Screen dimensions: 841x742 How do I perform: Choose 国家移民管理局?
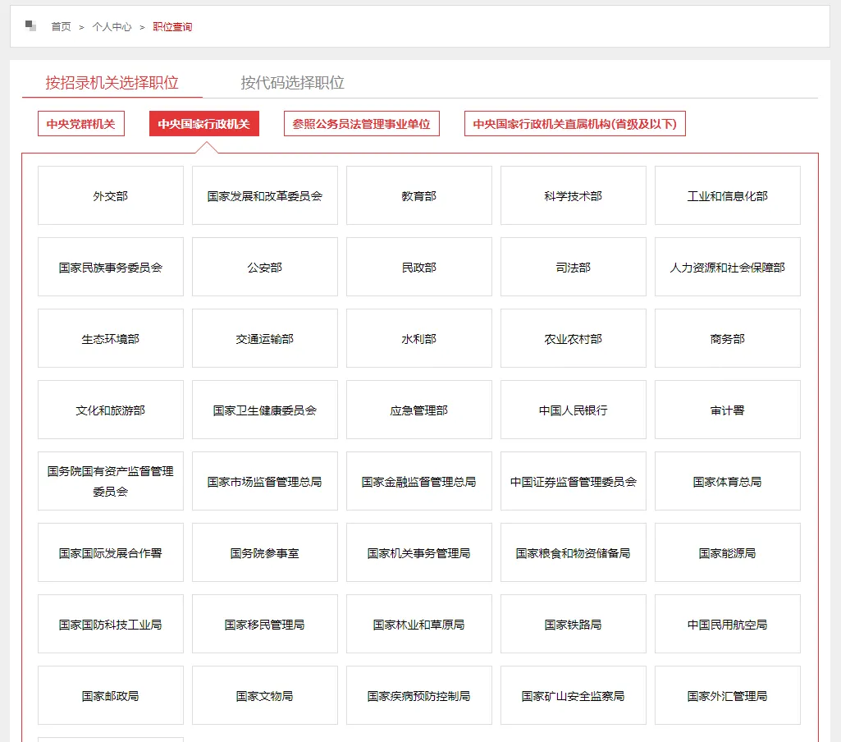(x=265, y=624)
